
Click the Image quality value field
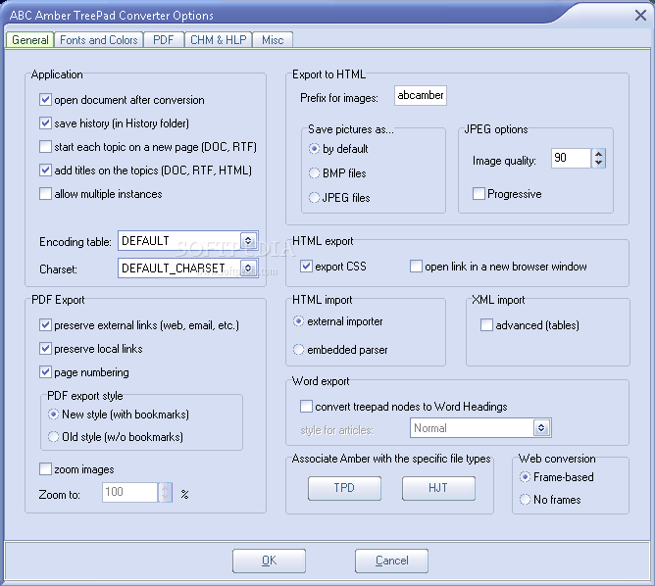pos(571,158)
